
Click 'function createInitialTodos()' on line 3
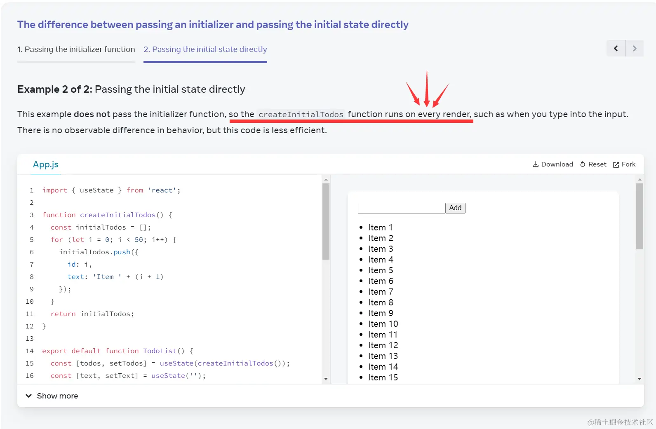click(x=103, y=215)
